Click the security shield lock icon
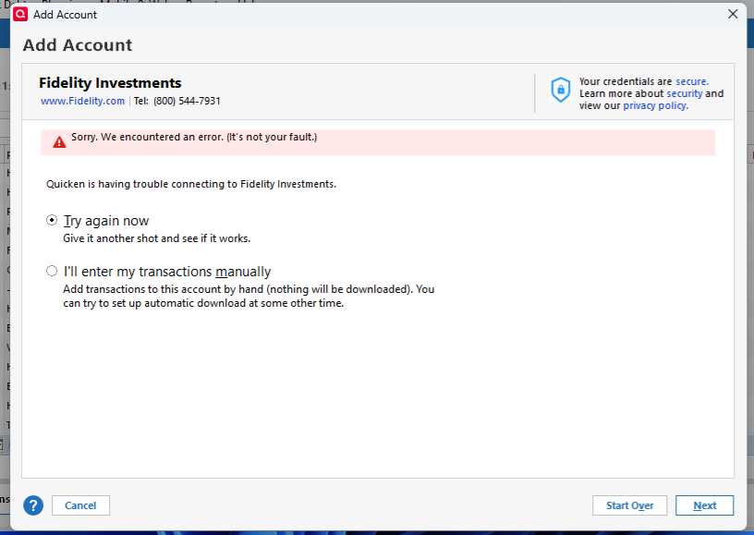 [560, 90]
